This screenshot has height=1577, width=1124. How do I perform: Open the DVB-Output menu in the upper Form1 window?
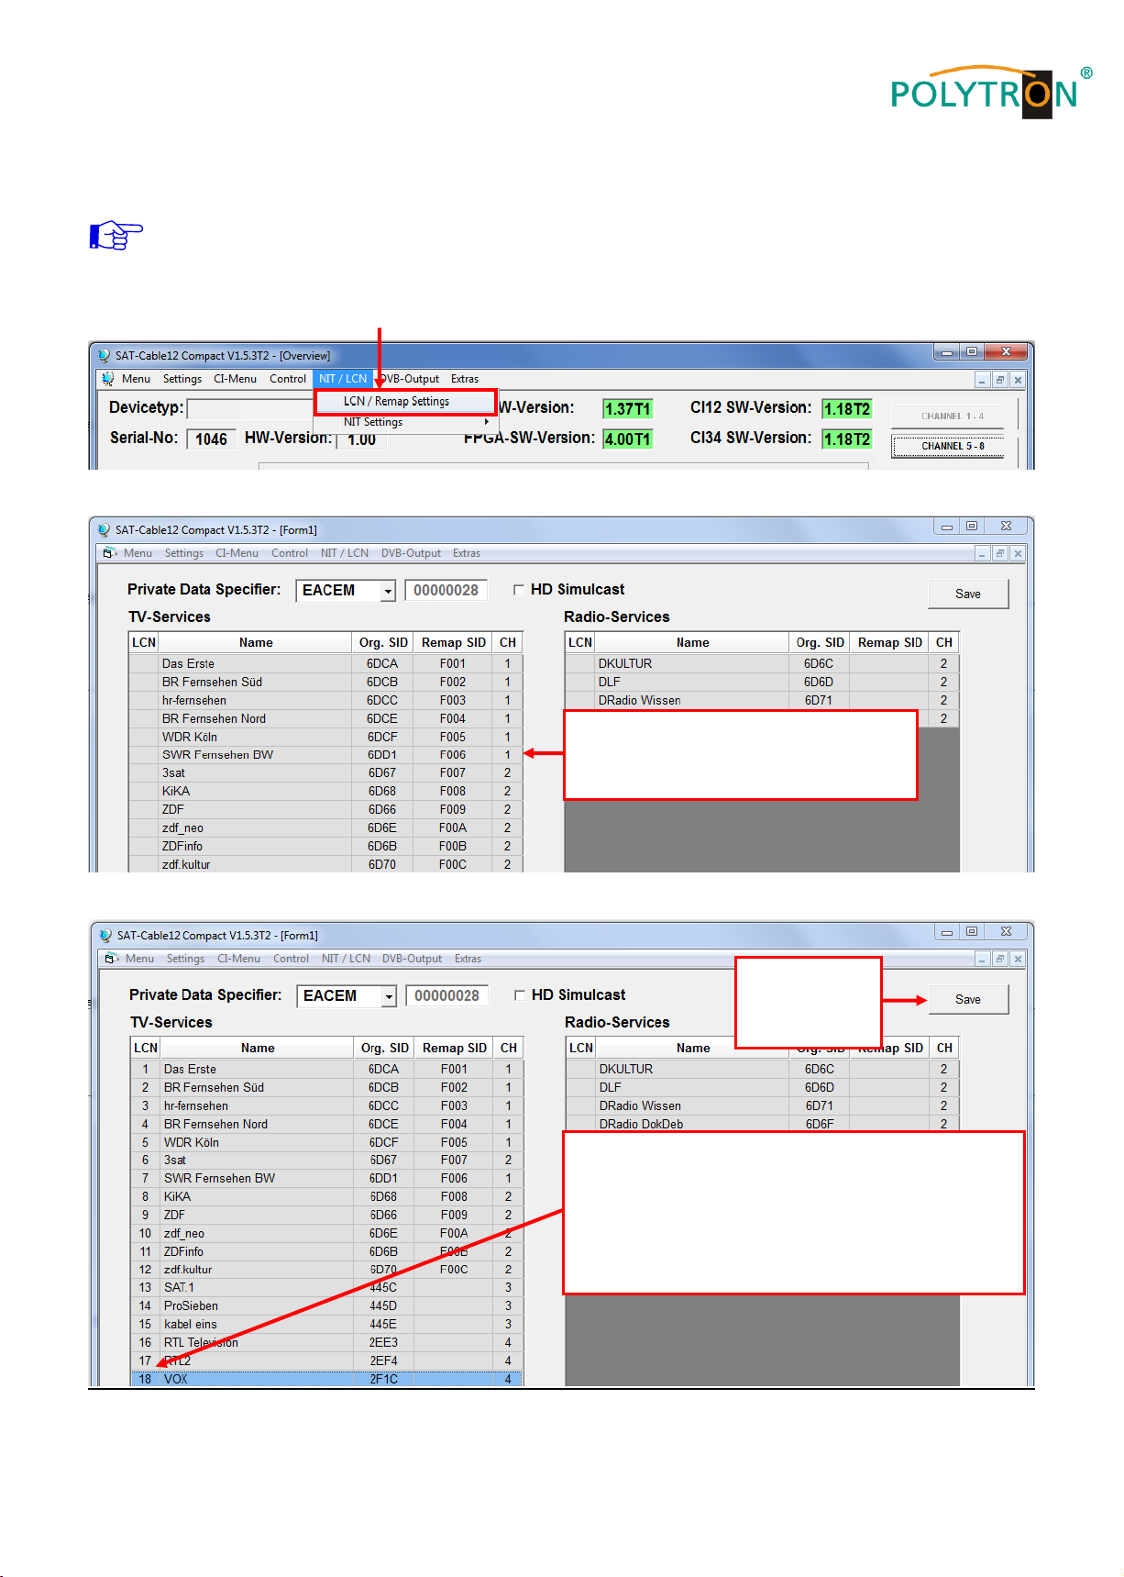coord(411,553)
